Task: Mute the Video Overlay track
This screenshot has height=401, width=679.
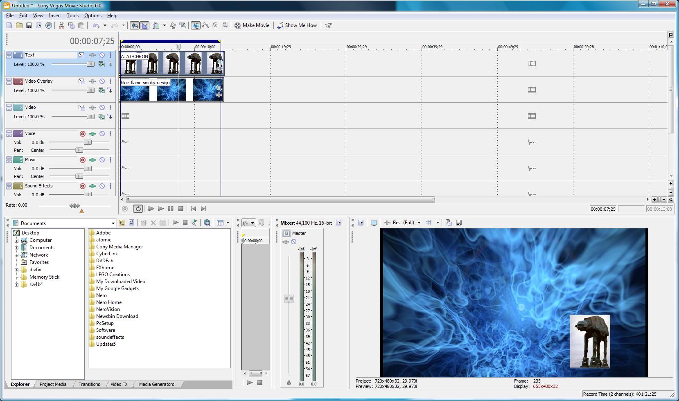Action: click(102, 81)
